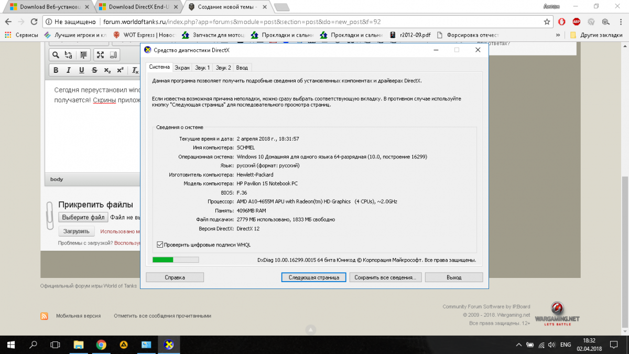Click 'Отметить все сообщения прочитанными' link

[162, 316]
